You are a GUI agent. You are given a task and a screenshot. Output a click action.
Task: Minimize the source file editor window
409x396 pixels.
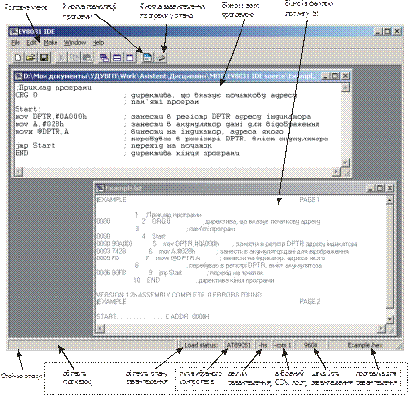(326, 76)
